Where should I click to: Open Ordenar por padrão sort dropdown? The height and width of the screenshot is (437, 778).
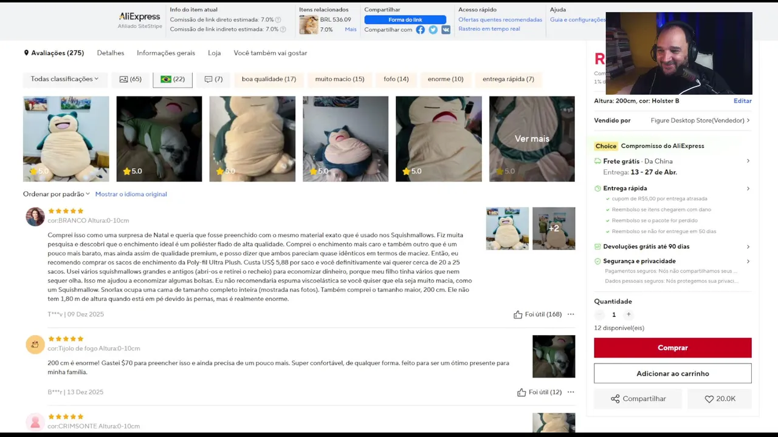pyautogui.click(x=57, y=194)
